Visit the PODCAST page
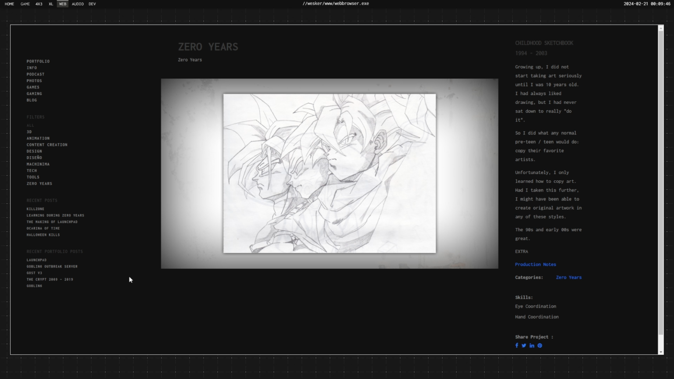 (36, 74)
